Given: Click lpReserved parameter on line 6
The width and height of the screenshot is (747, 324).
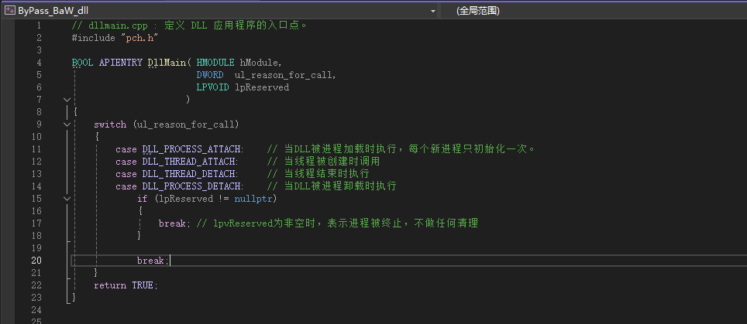Looking at the screenshot, I should click(262, 87).
